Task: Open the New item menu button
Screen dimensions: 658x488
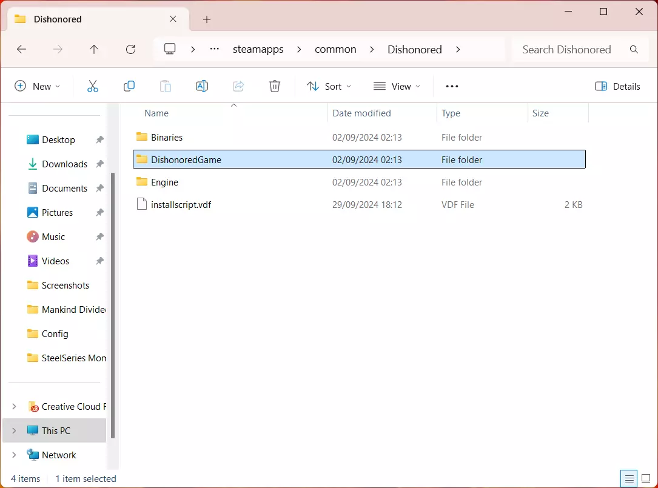Action: [x=38, y=86]
